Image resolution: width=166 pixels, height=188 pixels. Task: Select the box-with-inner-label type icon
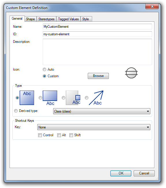27,98
